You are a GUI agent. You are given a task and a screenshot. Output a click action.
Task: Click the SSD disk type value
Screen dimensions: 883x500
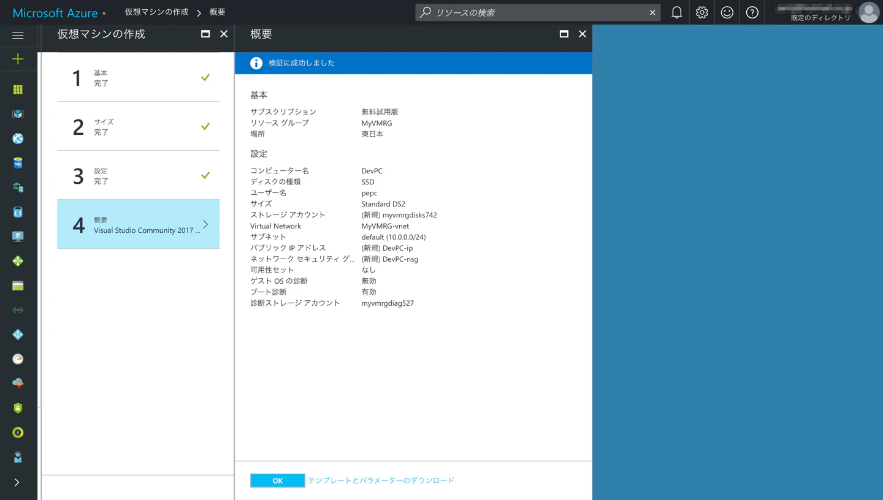(368, 182)
